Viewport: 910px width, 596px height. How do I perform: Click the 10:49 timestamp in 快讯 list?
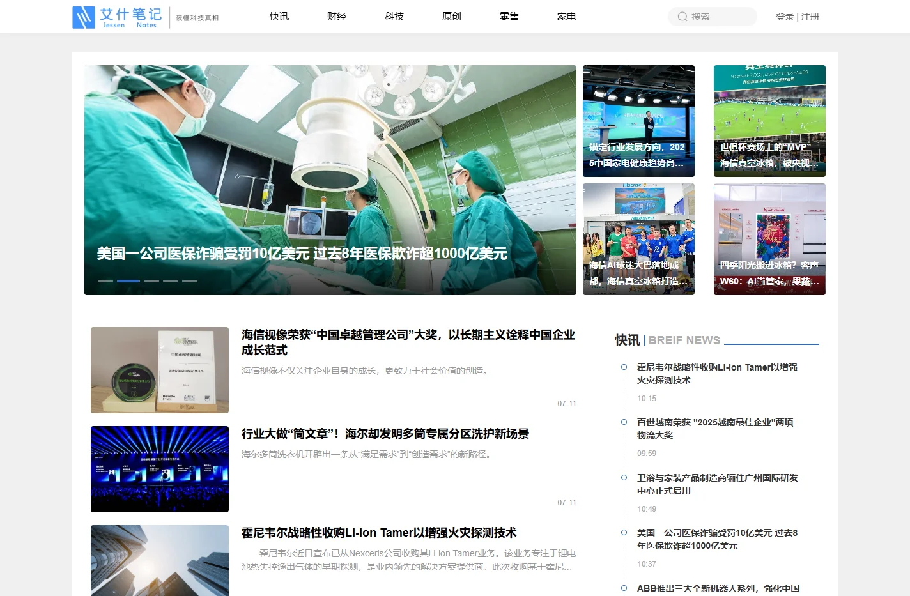point(647,509)
